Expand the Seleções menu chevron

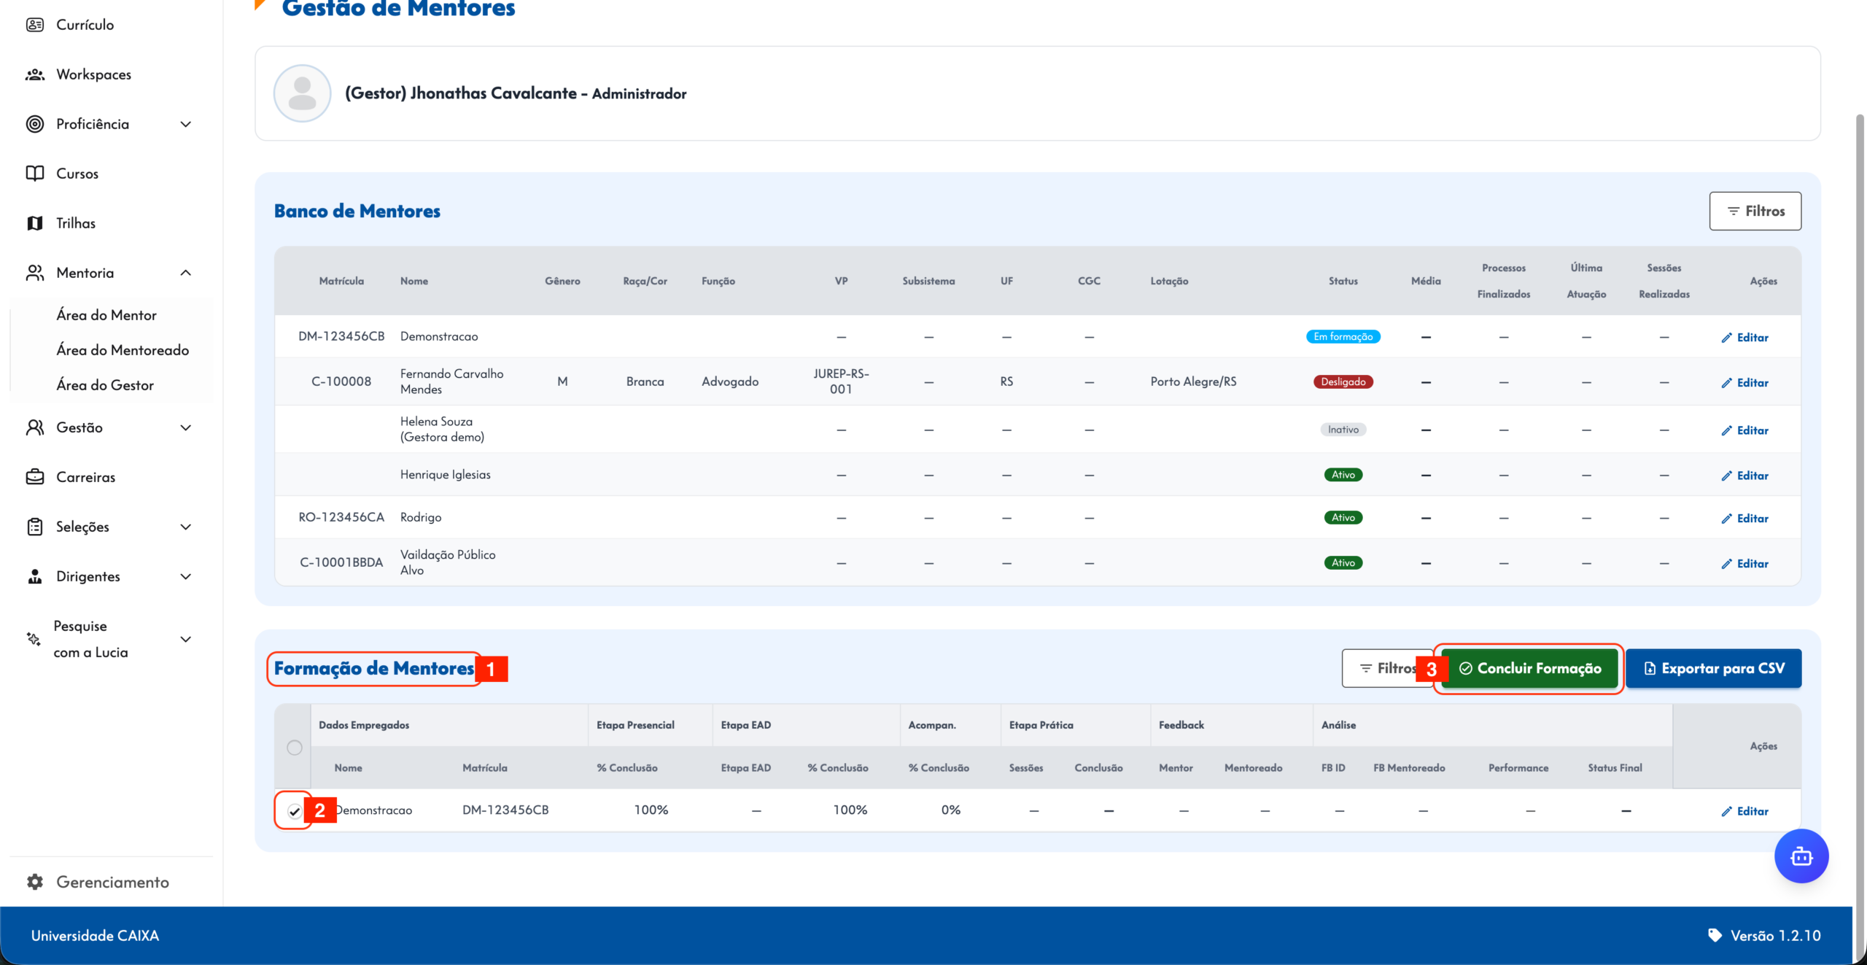click(186, 527)
